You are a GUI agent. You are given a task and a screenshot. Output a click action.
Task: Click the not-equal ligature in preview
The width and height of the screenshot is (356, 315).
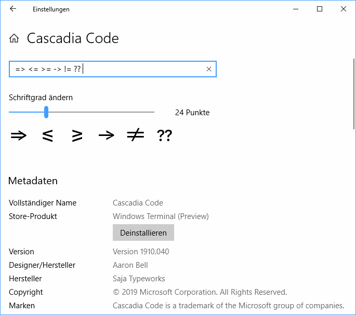(135, 136)
